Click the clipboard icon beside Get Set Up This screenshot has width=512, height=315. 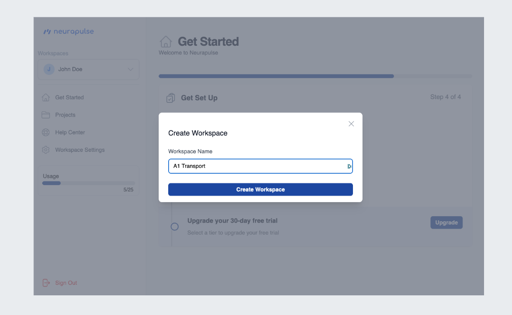point(170,97)
